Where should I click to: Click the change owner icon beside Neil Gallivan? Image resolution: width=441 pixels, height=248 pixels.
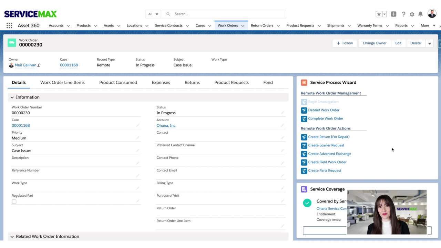pos(39,65)
